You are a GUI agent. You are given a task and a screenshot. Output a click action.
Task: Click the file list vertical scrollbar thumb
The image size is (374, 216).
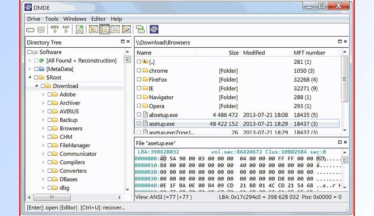click(x=344, y=79)
